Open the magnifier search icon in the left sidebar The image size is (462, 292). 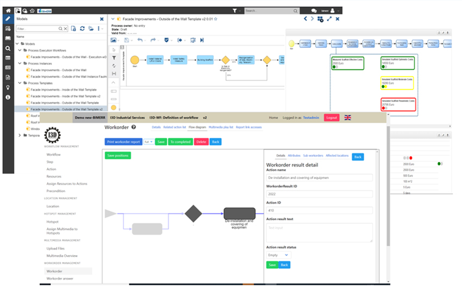tap(8, 48)
